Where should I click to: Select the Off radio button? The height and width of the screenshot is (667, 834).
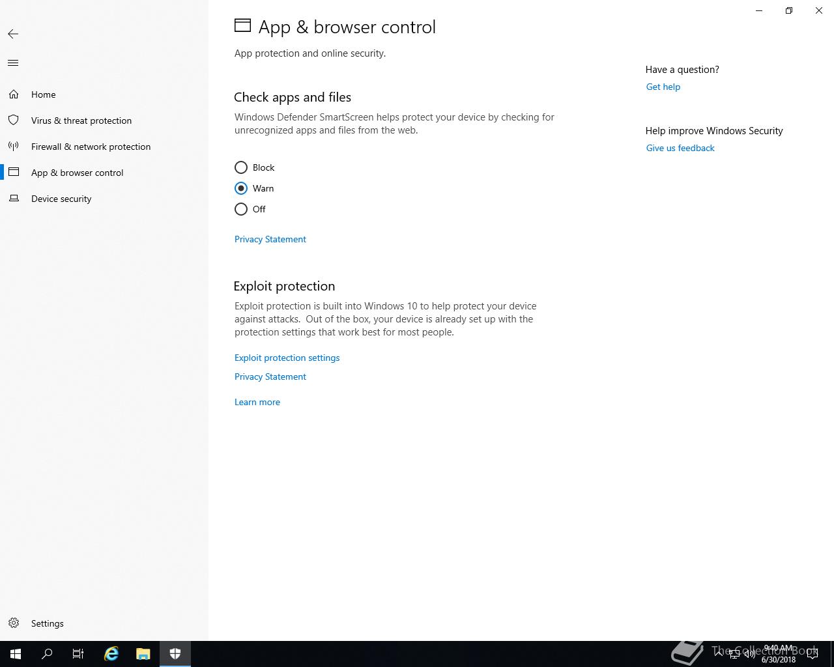[x=241, y=209]
